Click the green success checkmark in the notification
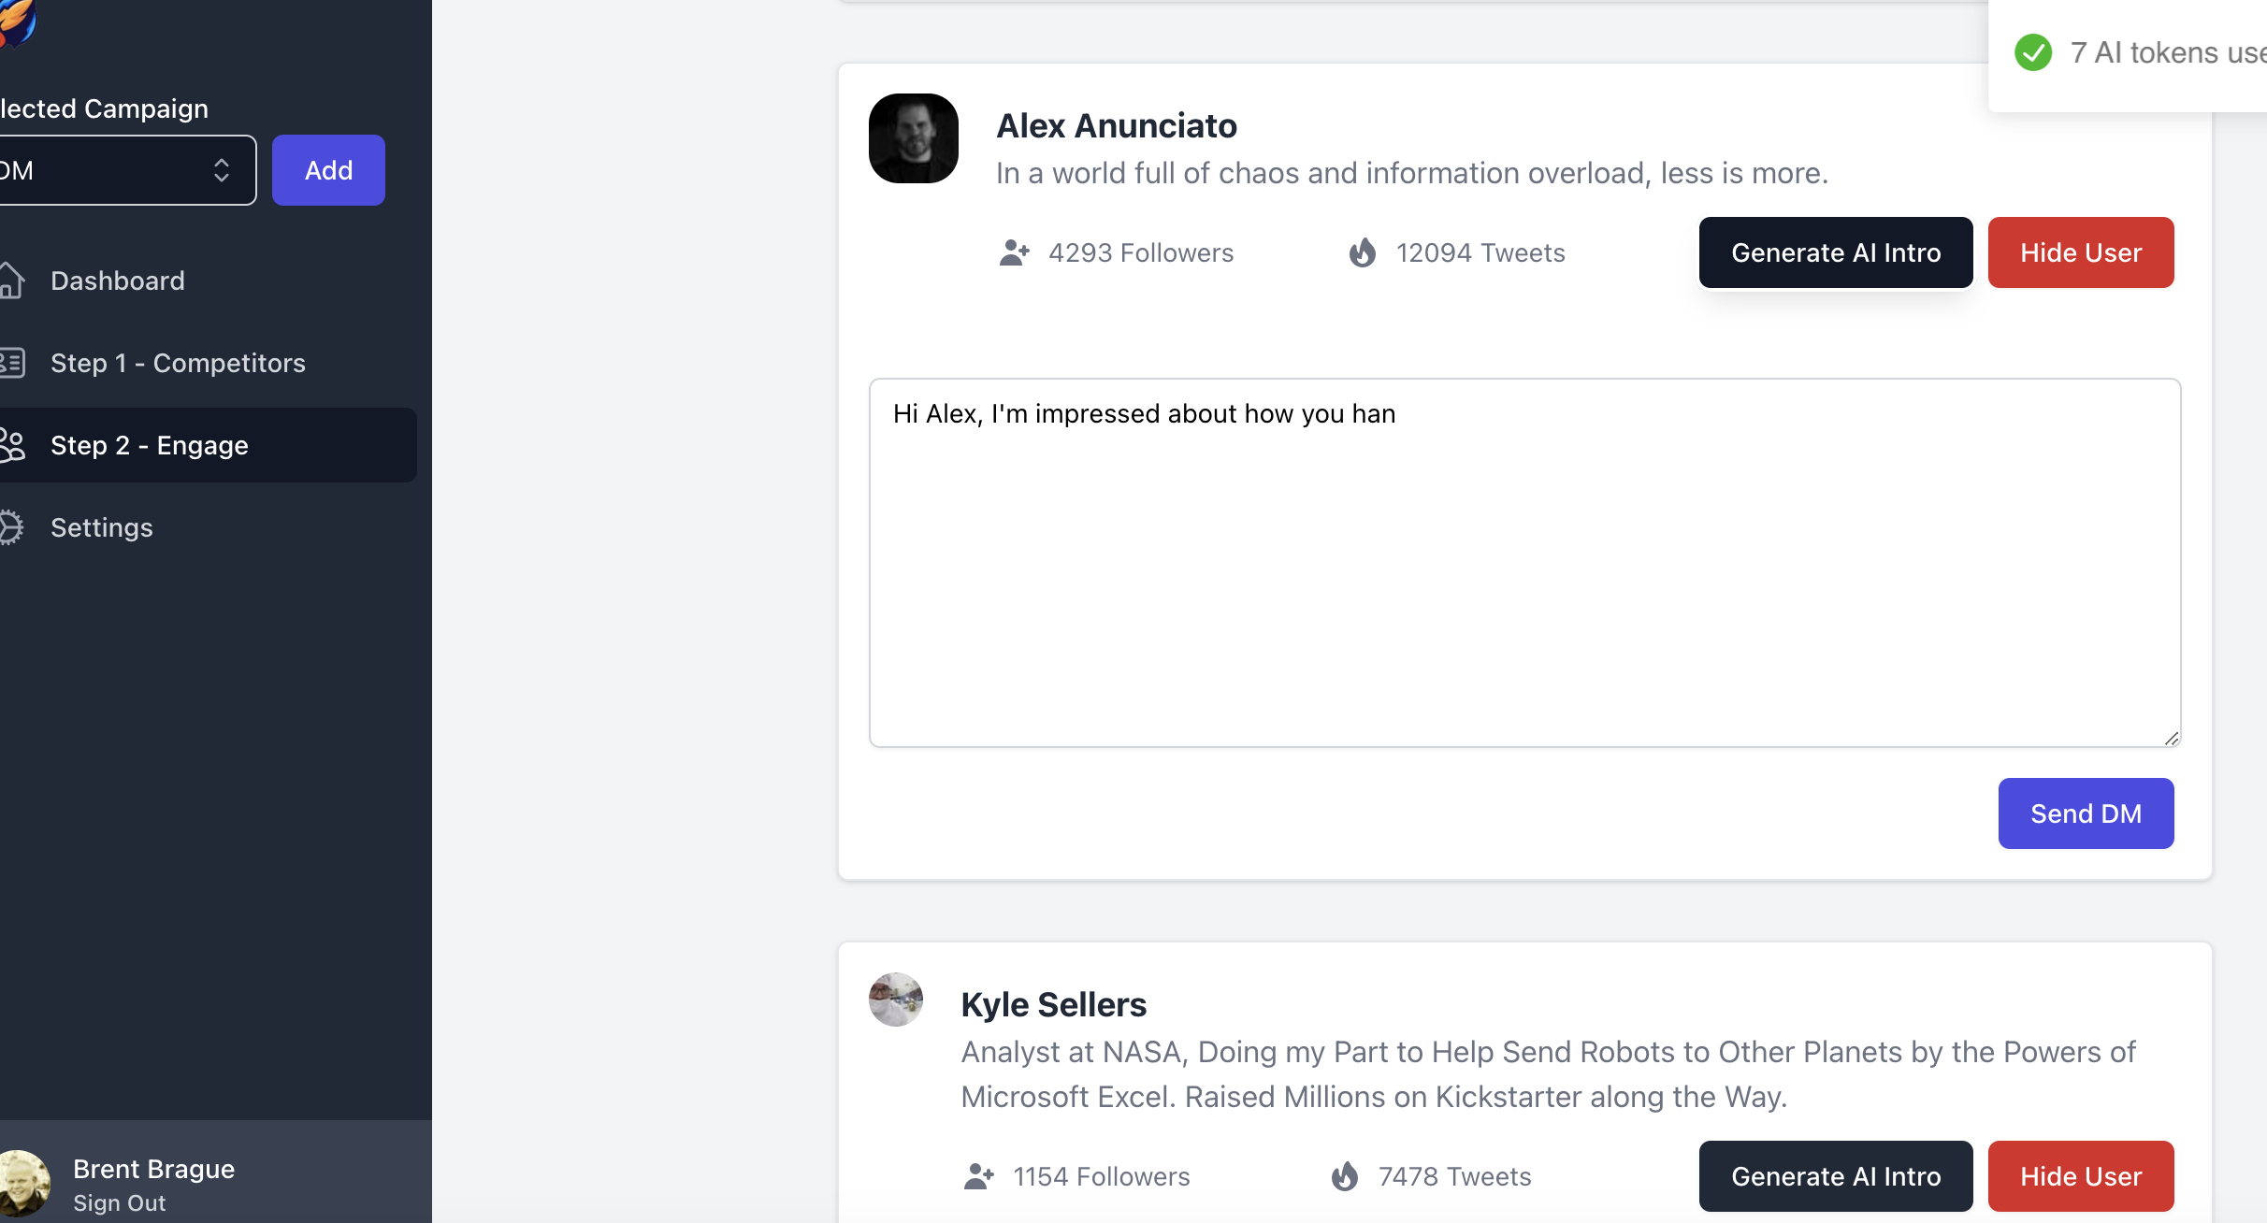This screenshot has height=1223, width=2267. click(2033, 52)
